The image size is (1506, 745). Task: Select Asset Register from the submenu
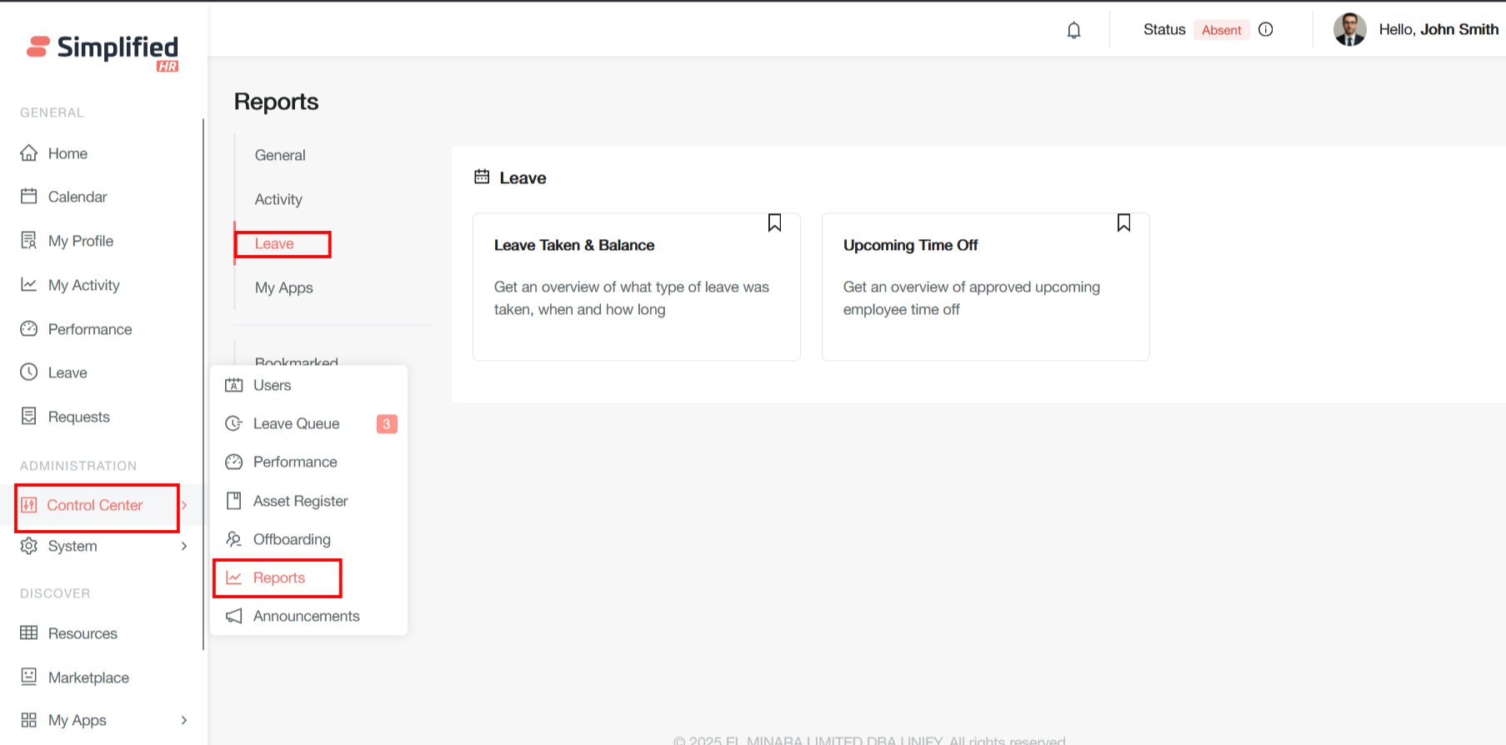pos(300,501)
